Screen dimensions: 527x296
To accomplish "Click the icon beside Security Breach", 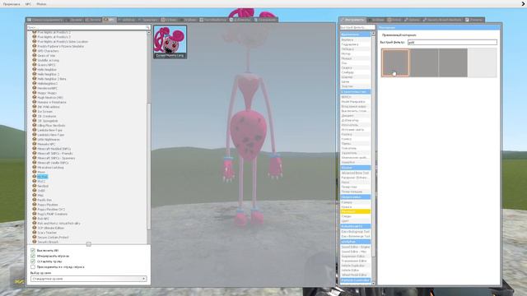I will click(x=35, y=242).
